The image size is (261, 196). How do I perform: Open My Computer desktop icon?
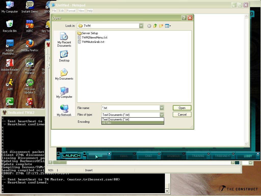(10, 7)
